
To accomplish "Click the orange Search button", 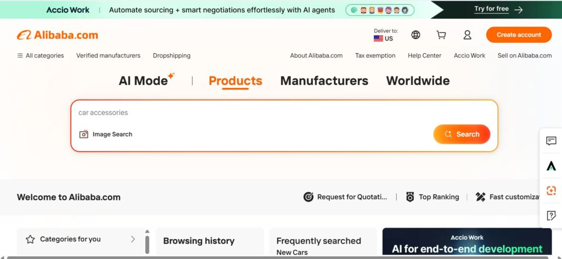I will click(x=462, y=134).
